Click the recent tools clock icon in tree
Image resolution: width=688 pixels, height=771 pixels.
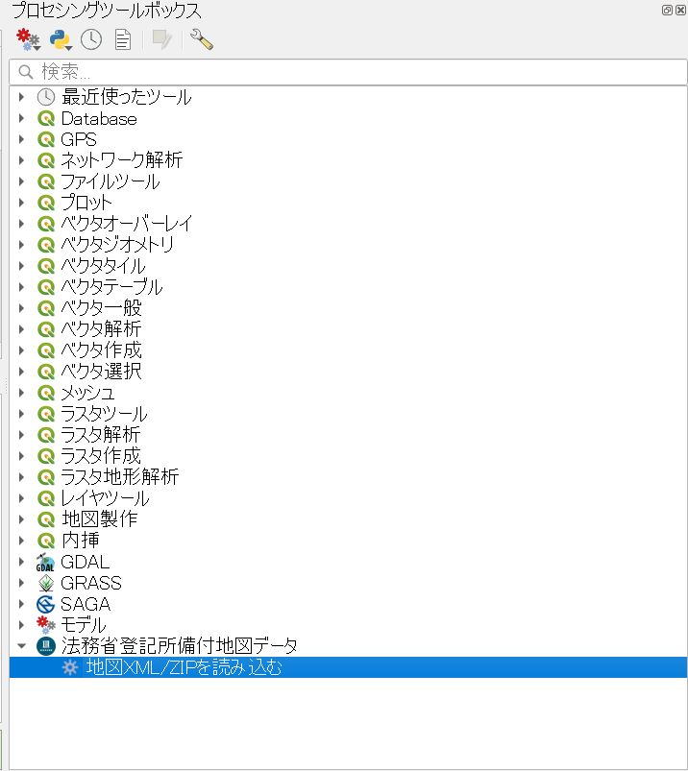point(46,97)
